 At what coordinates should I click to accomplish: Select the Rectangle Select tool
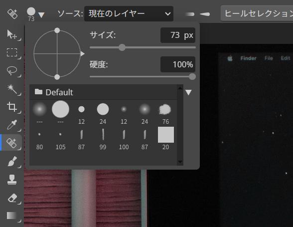tap(12, 52)
